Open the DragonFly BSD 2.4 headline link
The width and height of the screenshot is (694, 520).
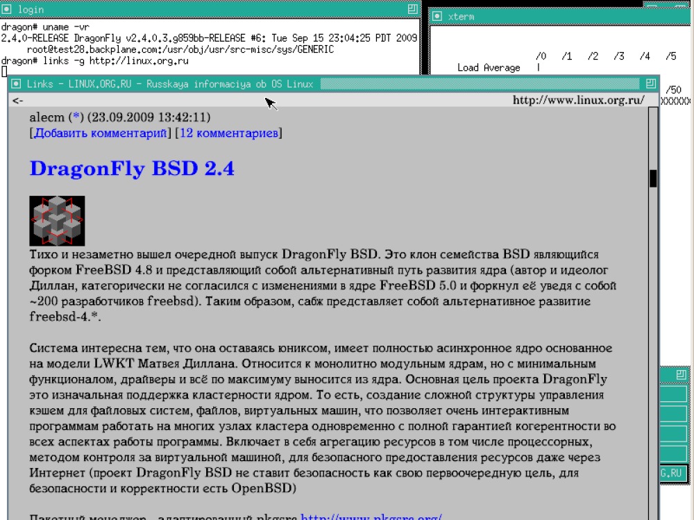tap(132, 169)
